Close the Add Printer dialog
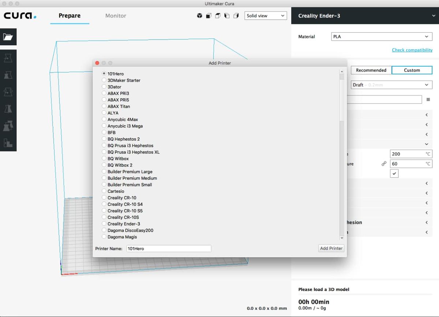The width and height of the screenshot is (439, 317). (97, 63)
